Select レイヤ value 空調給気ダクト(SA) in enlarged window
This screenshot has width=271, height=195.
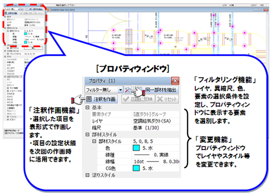click(x=152, y=121)
